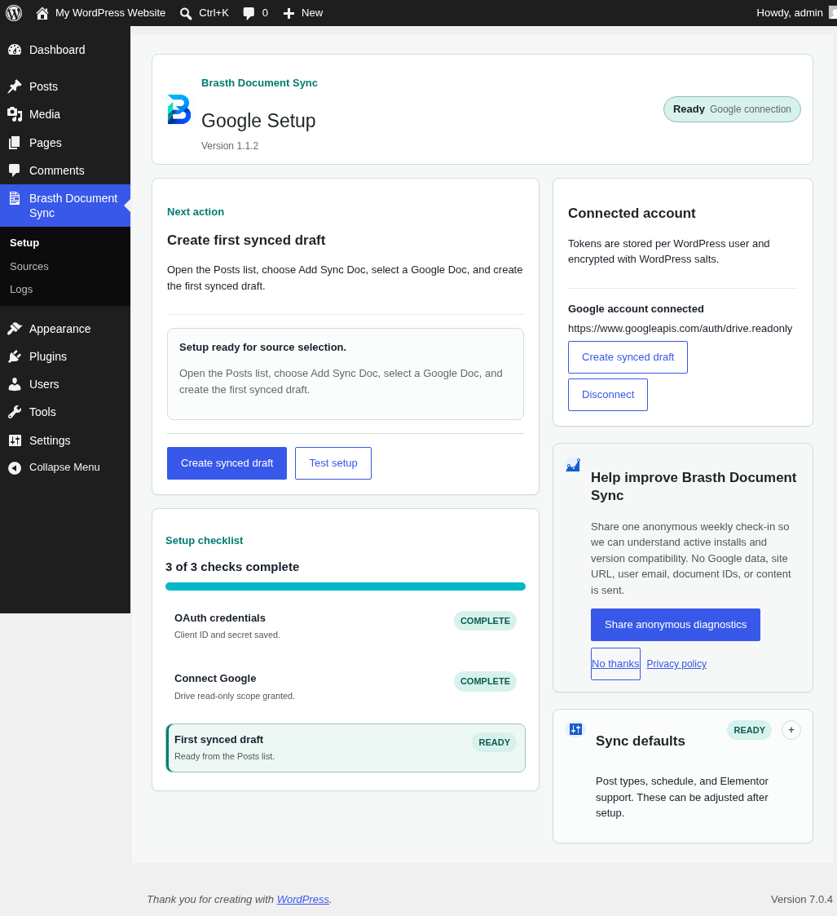Click the Media icon in the sidebar
Viewport: 837px width, 916px height.
click(x=15, y=114)
